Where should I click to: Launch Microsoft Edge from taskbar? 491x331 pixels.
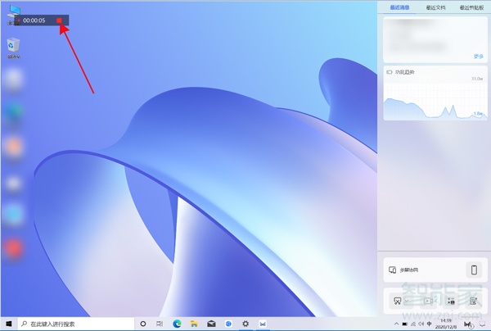(177, 324)
